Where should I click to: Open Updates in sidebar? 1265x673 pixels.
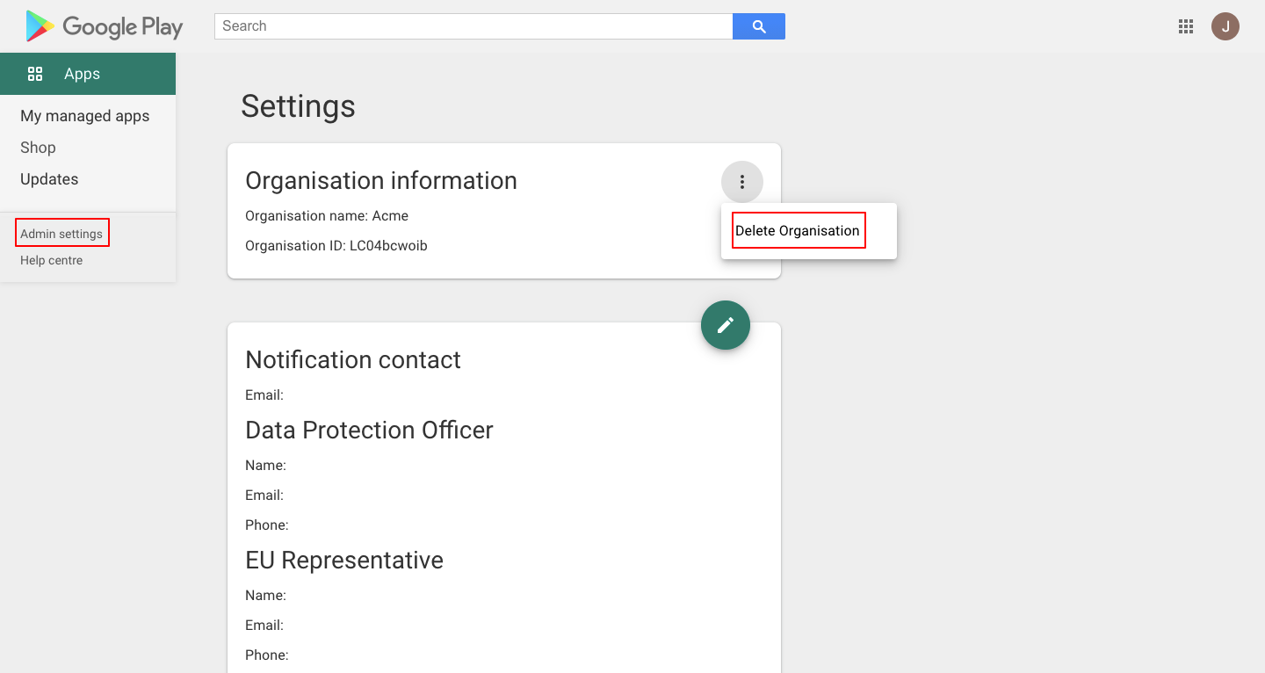pos(49,179)
